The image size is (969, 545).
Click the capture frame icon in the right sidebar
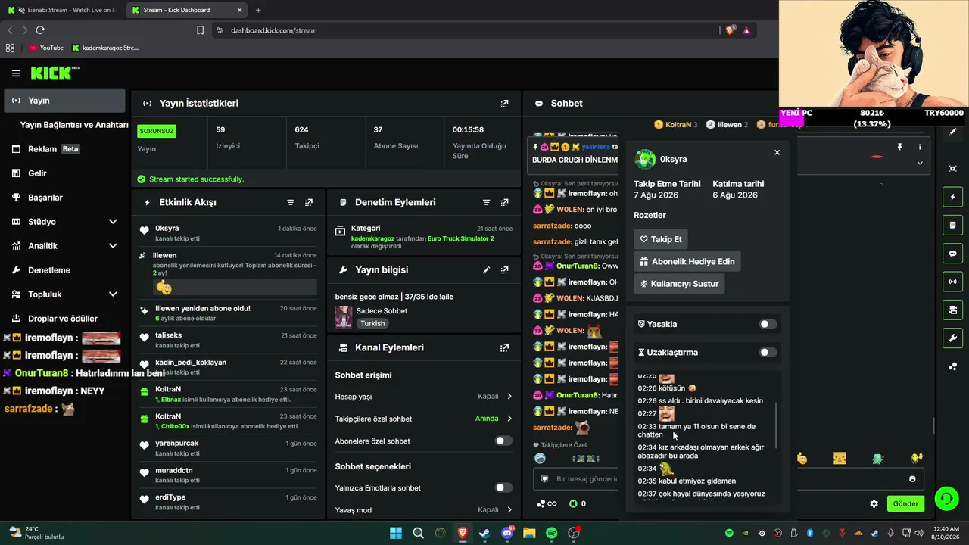point(953,168)
